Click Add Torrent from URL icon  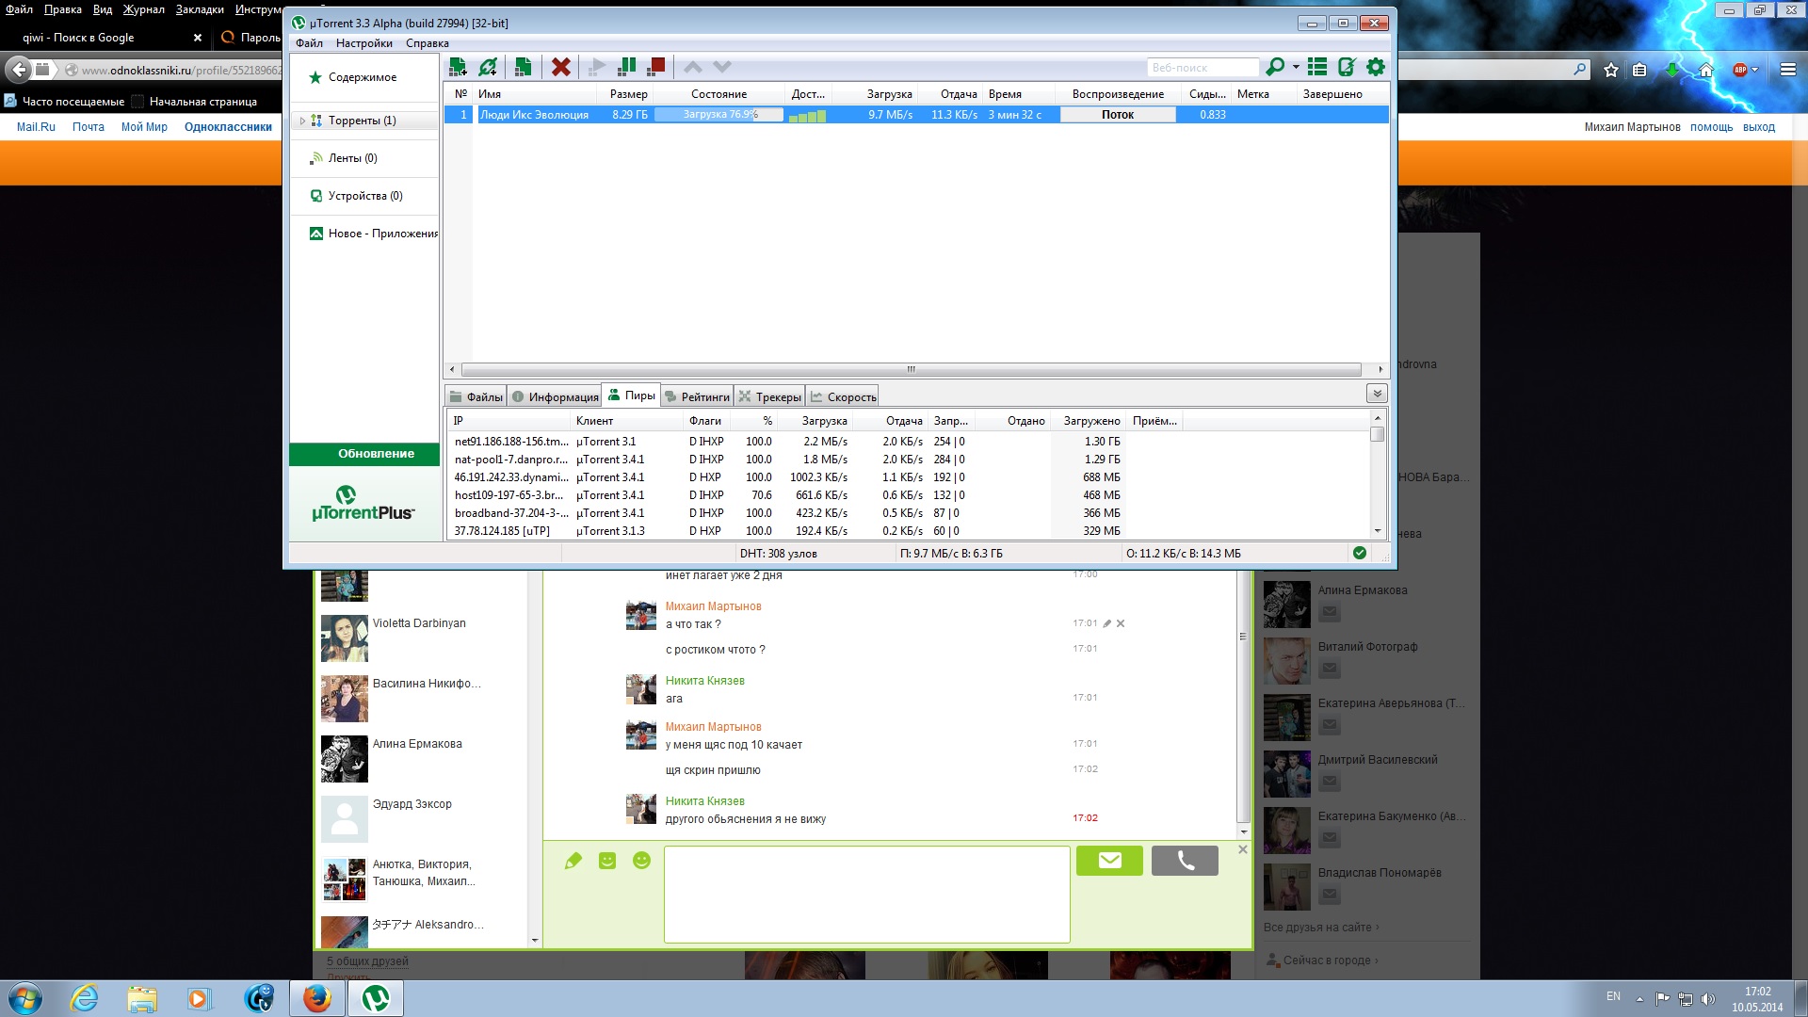pos(488,67)
